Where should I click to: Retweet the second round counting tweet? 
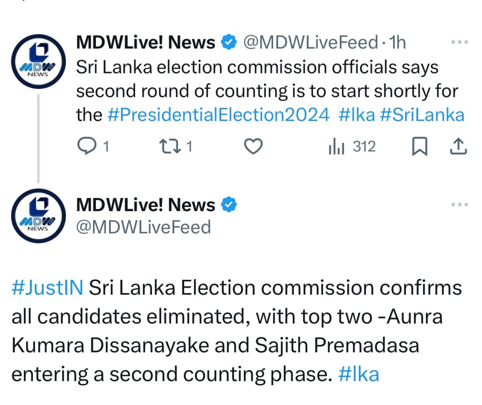(168, 147)
